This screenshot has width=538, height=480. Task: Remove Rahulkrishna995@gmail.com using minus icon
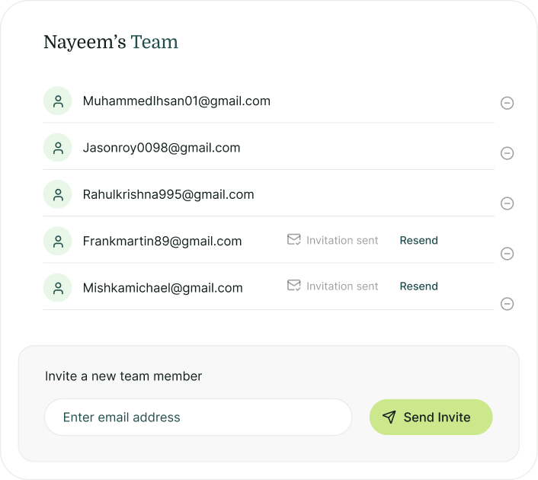pos(507,203)
